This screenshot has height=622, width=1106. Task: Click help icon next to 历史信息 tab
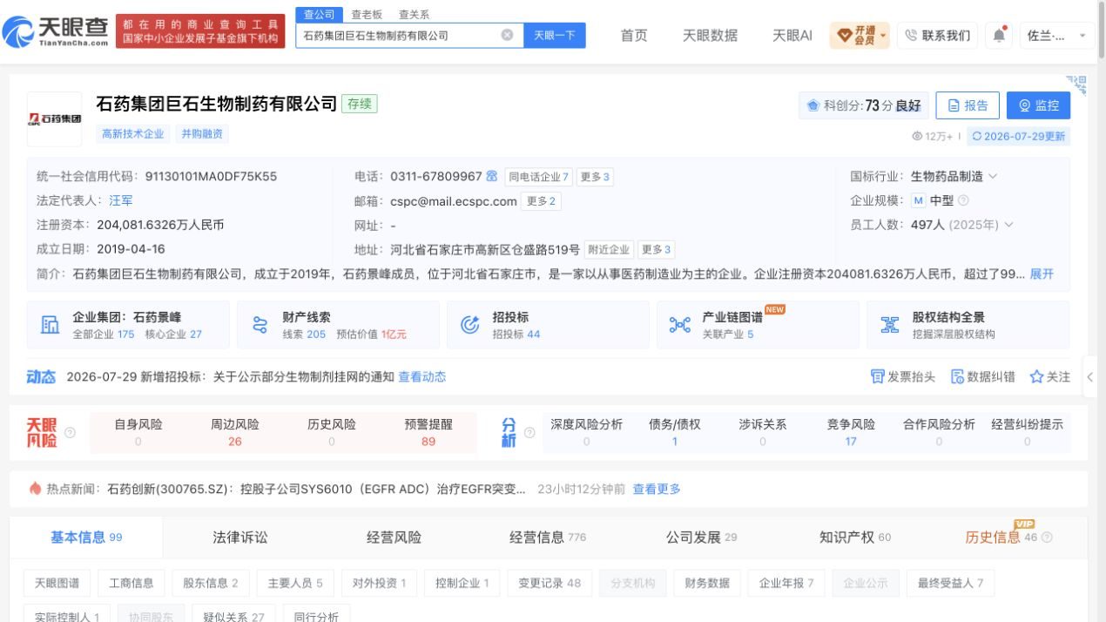[x=1047, y=537]
